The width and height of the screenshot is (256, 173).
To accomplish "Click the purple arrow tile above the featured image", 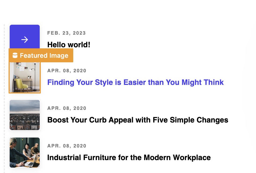I will pos(25,36).
